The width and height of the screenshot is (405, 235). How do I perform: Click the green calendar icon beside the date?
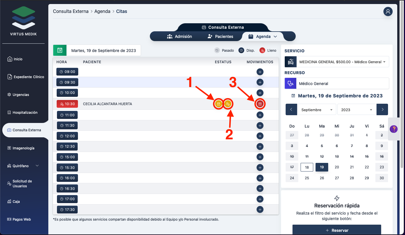click(x=60, y=50)
